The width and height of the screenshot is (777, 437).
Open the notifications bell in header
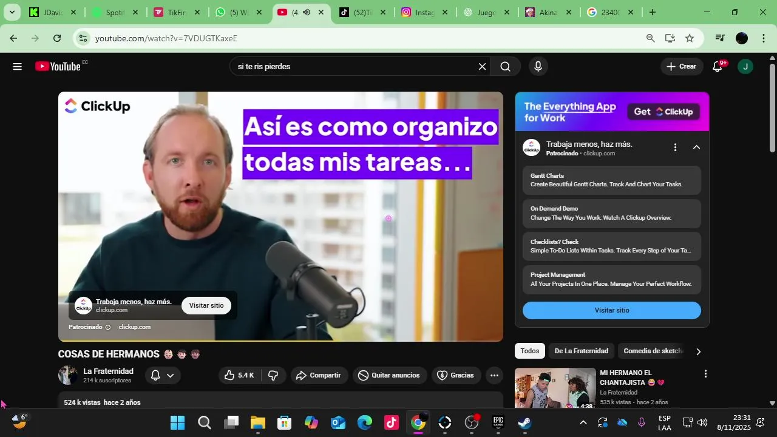click(718, 67)
